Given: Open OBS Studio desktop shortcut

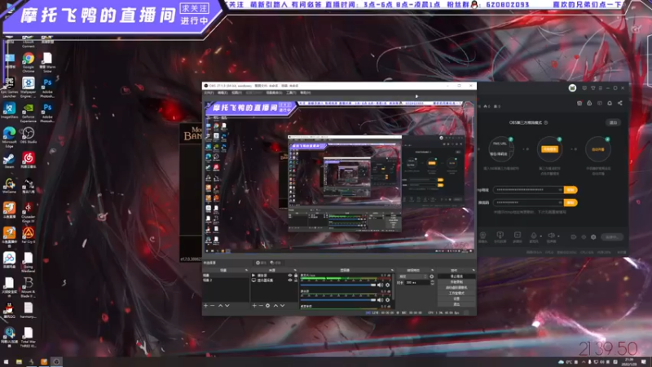Looking at the screenshot, I should (x=29, y=135).
